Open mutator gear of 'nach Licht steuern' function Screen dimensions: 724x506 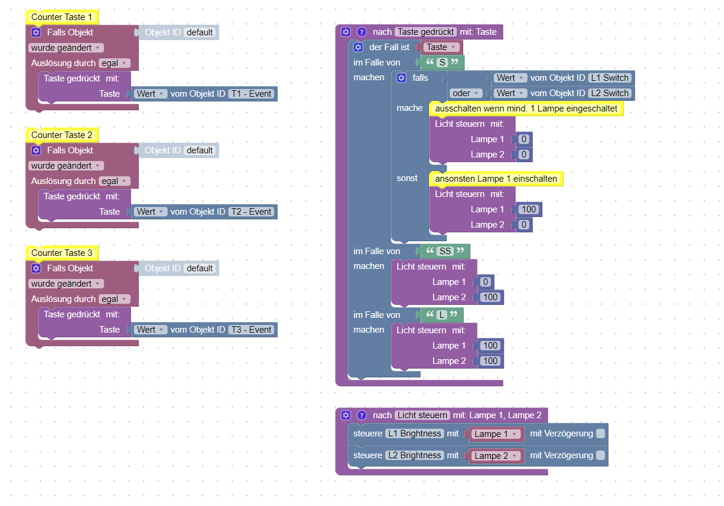pos(346,415)
